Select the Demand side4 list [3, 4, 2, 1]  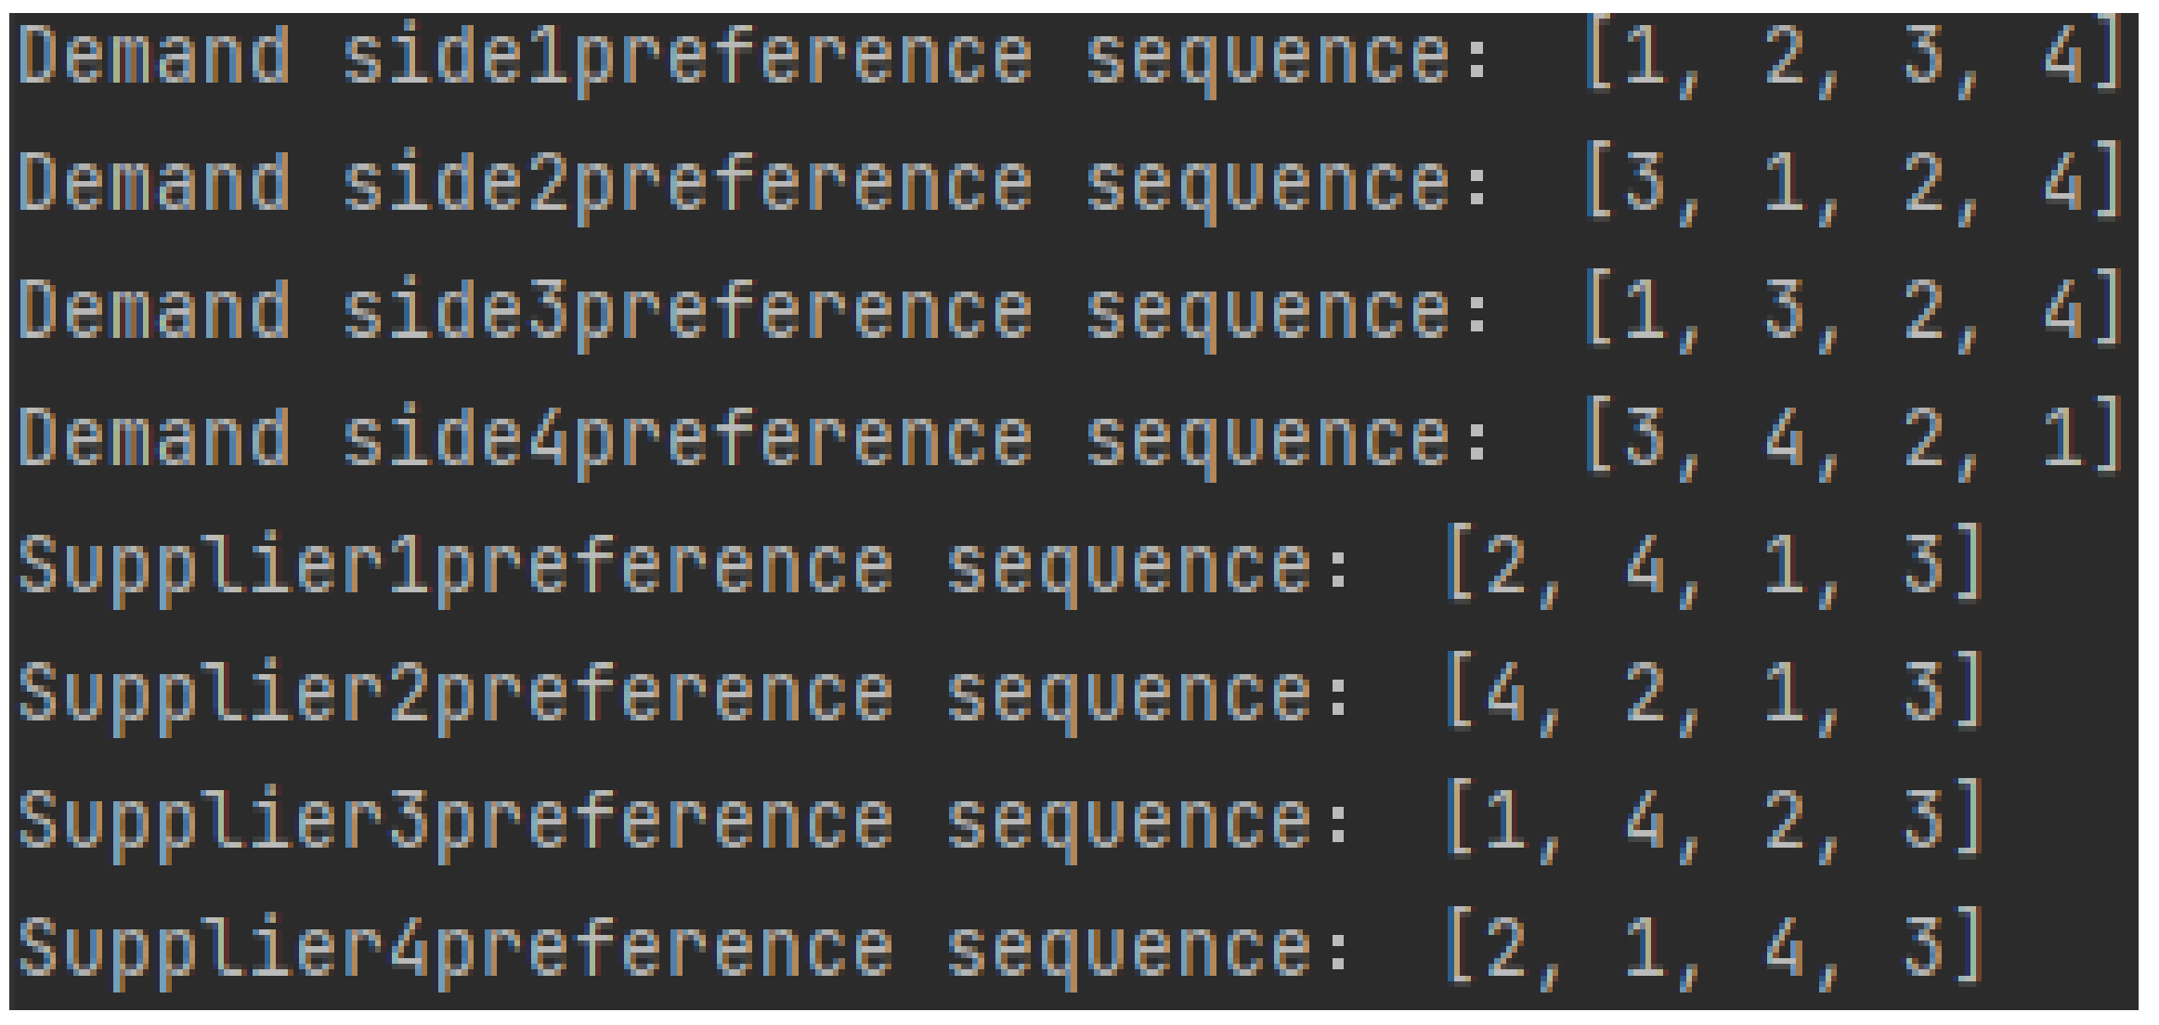1853,439
